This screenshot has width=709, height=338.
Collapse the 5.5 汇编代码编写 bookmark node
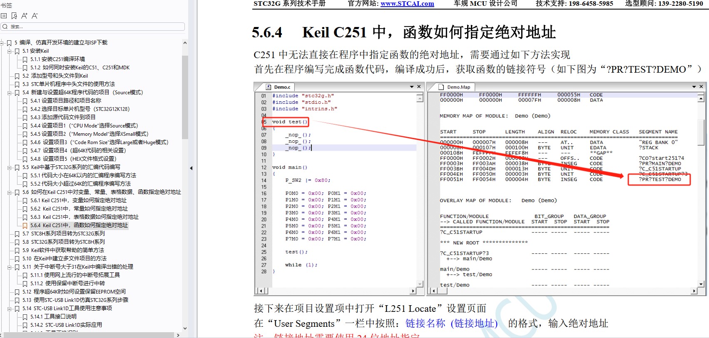[x=10, y=167]
